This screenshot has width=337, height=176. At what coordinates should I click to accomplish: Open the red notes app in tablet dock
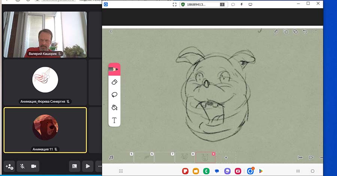point(185,171)
